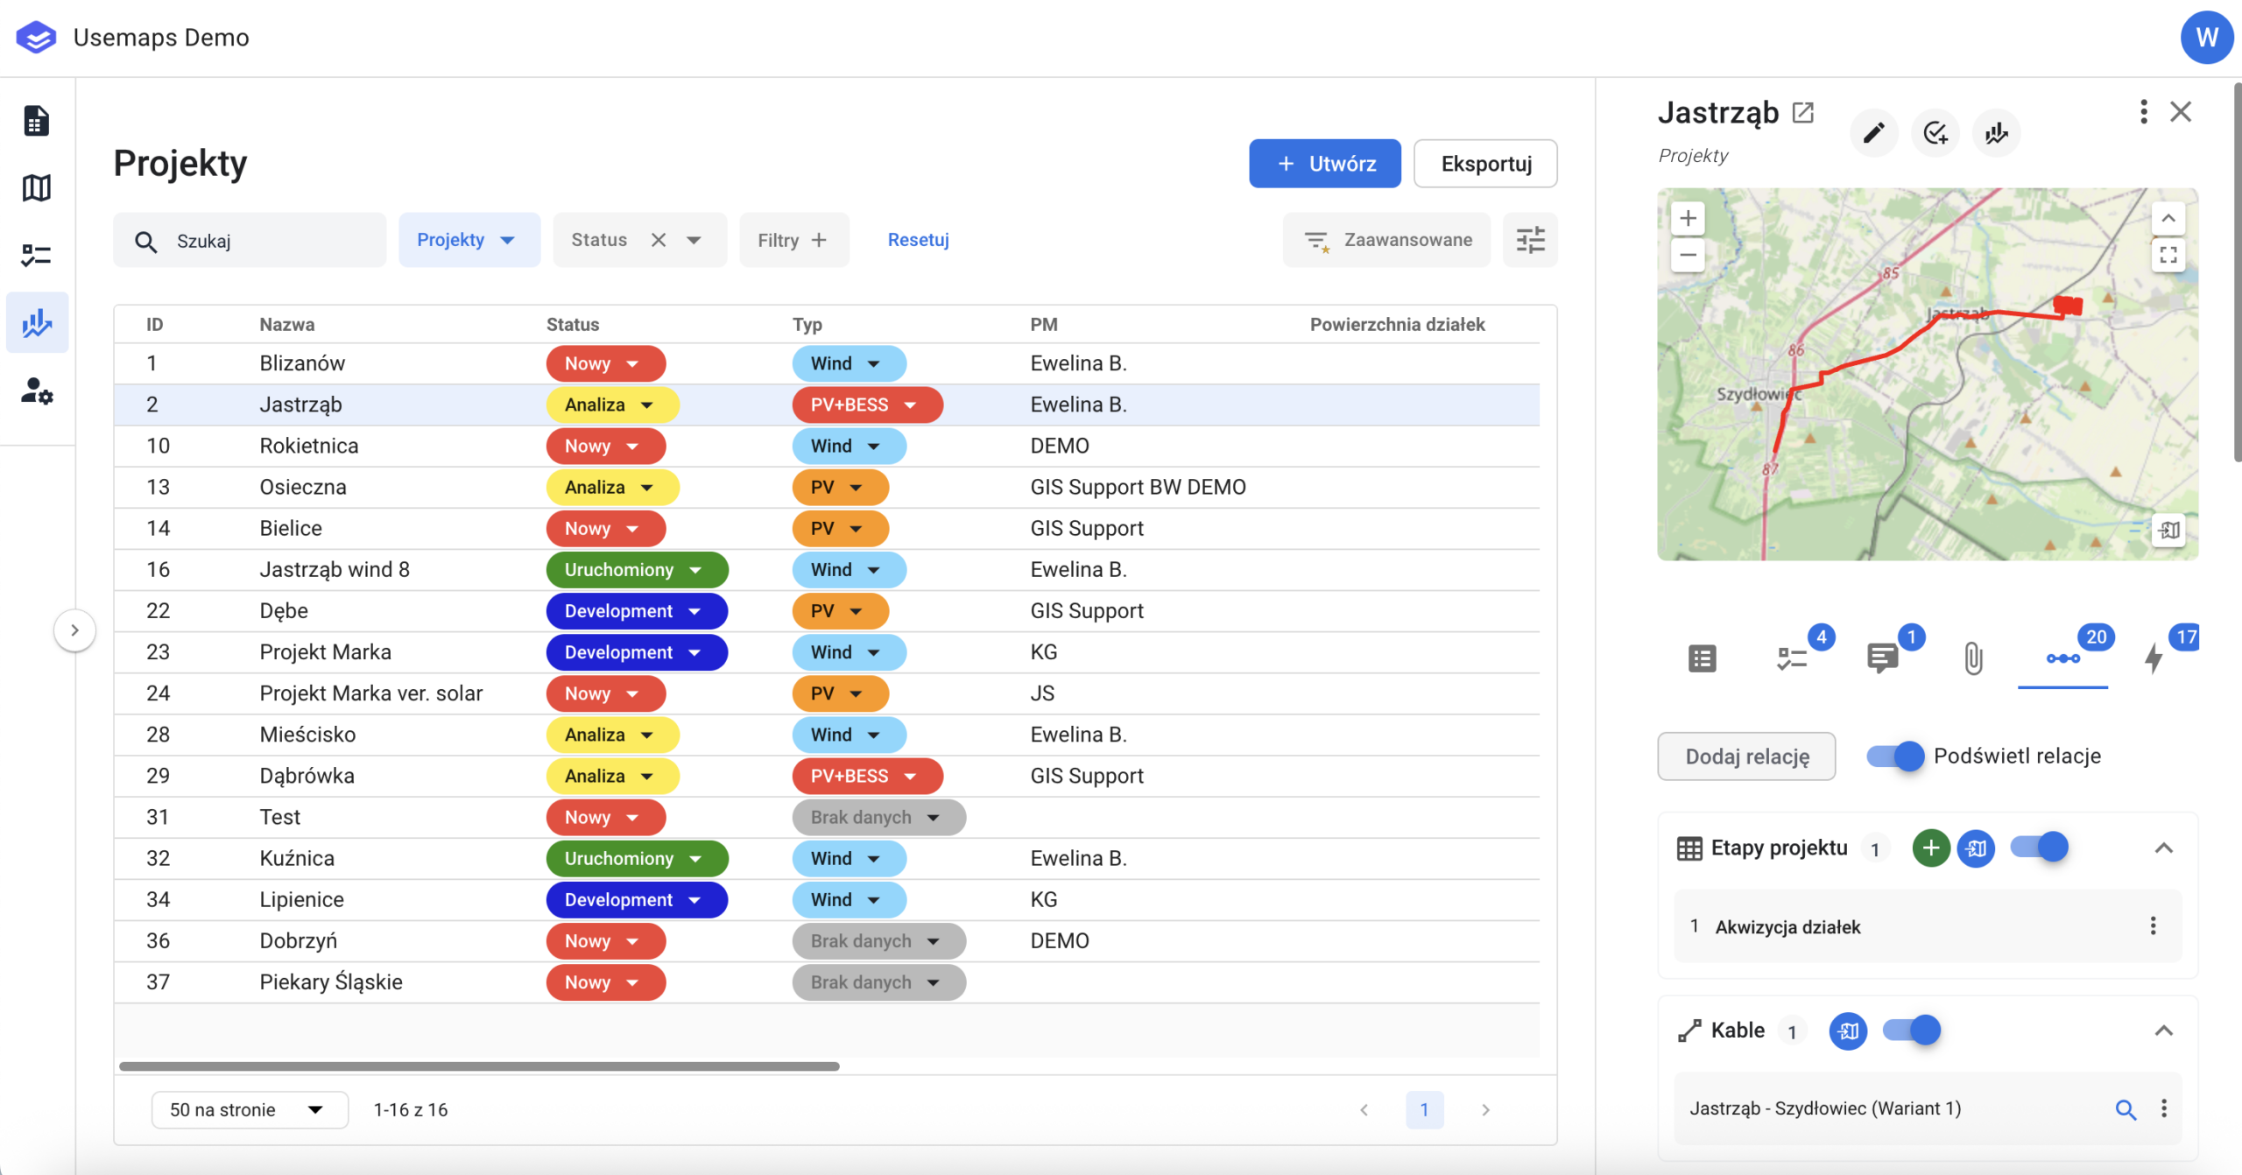Open Jastrząb in a new window
Screen dimensions: 2242x1175
(1803, 112)
